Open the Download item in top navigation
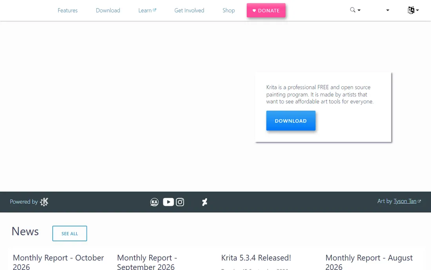This screenshot has width=431, height=270. pyautogui.click(x=108, y=11)
